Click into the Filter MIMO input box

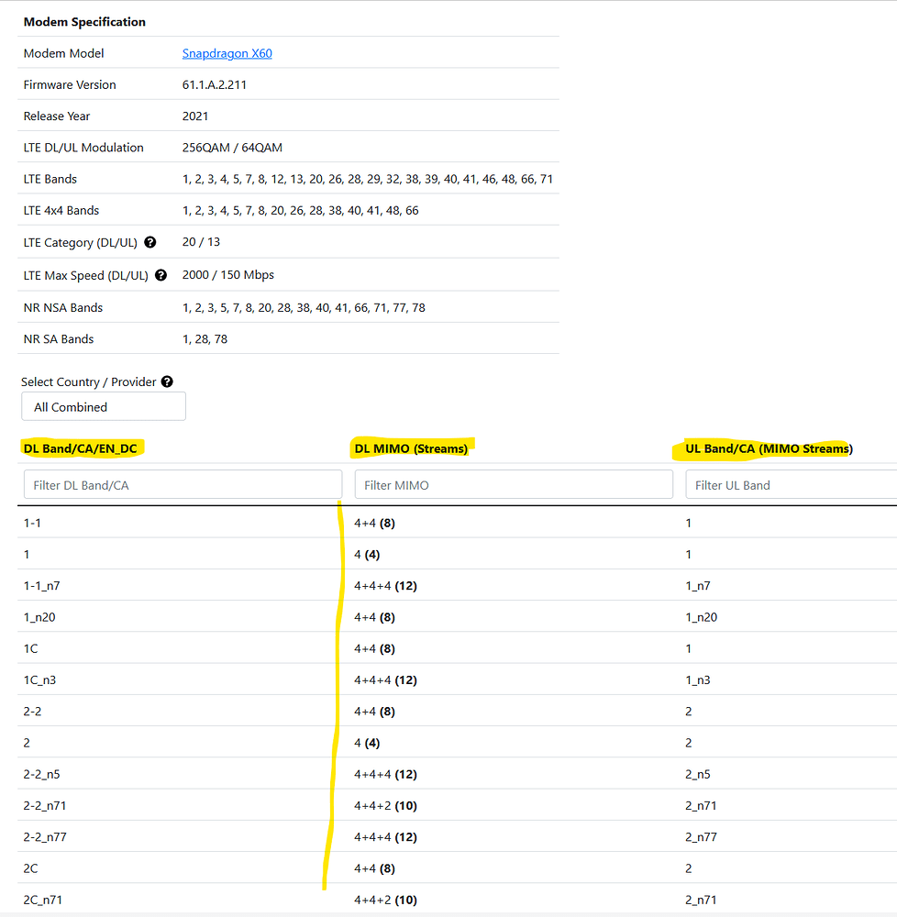[514, 485]
